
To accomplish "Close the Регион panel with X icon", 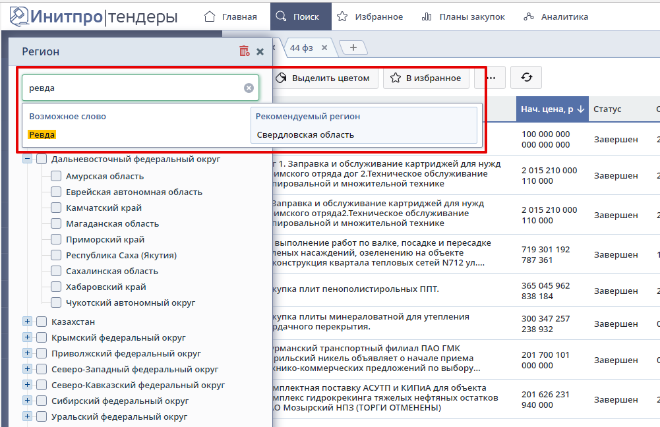I will tap(260, 51).
